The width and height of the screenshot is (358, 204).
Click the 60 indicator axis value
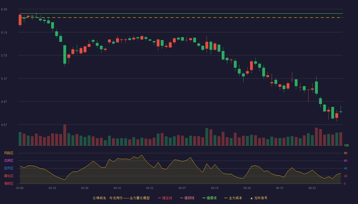click(345, 161)
